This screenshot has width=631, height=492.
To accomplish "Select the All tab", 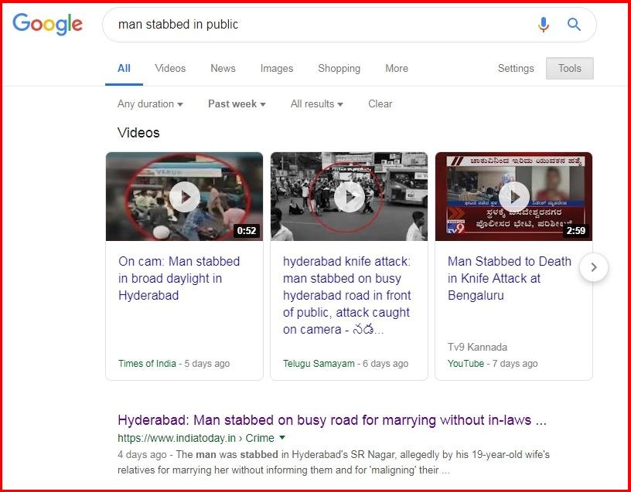I will (x=124, y=68).
